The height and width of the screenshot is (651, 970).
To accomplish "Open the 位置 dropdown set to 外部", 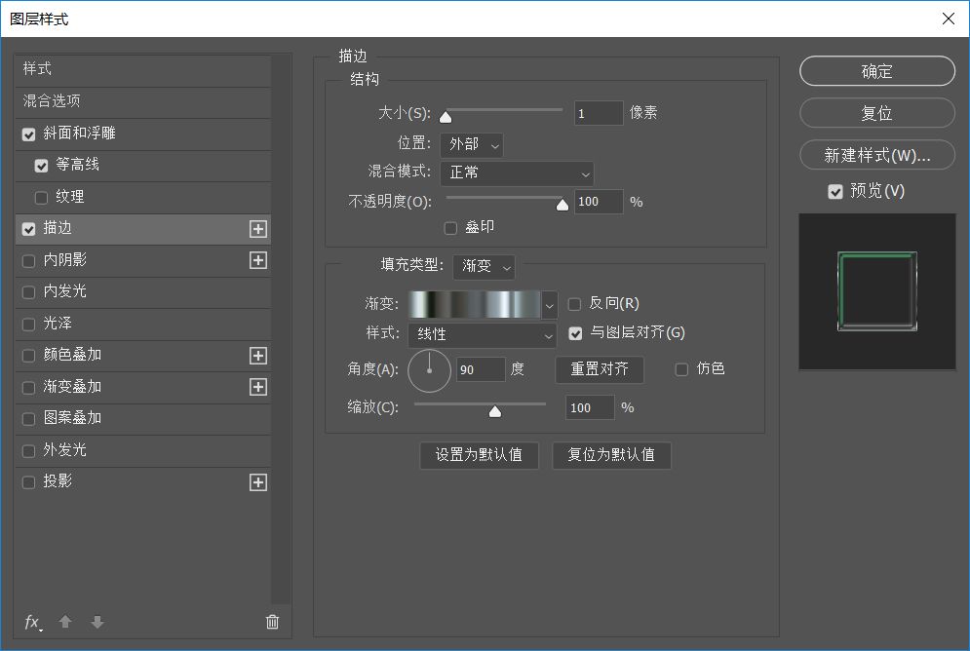I will coord(472,144).
